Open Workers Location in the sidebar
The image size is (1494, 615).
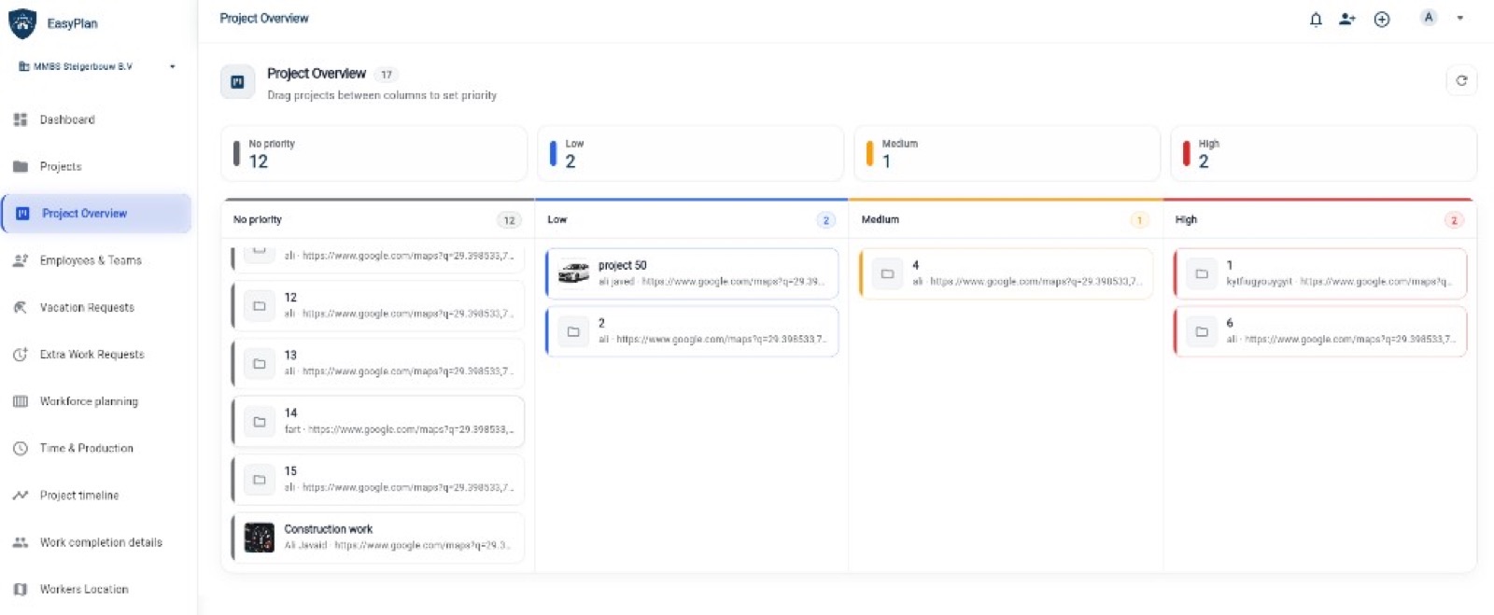click(x=97, y=589)
